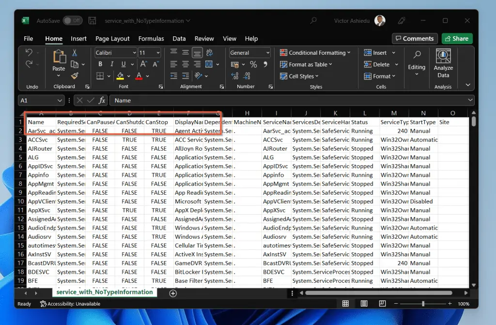
Task: Click the Save disk icon in title bar
Action: point(92,20)
